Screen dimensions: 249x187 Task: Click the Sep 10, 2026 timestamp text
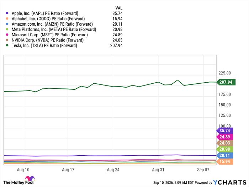point(174,183)
